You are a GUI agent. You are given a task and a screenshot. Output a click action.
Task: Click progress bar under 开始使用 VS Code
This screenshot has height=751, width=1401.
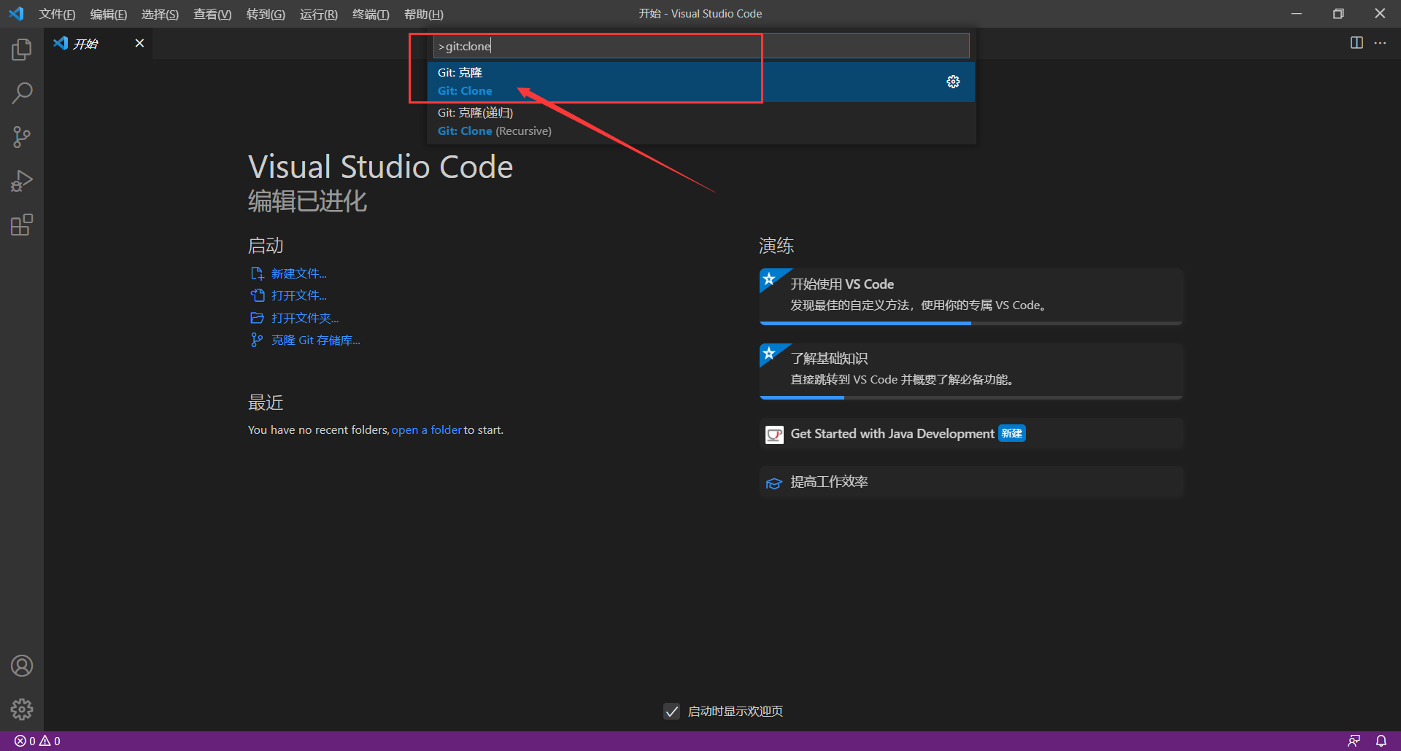[970, 323]
